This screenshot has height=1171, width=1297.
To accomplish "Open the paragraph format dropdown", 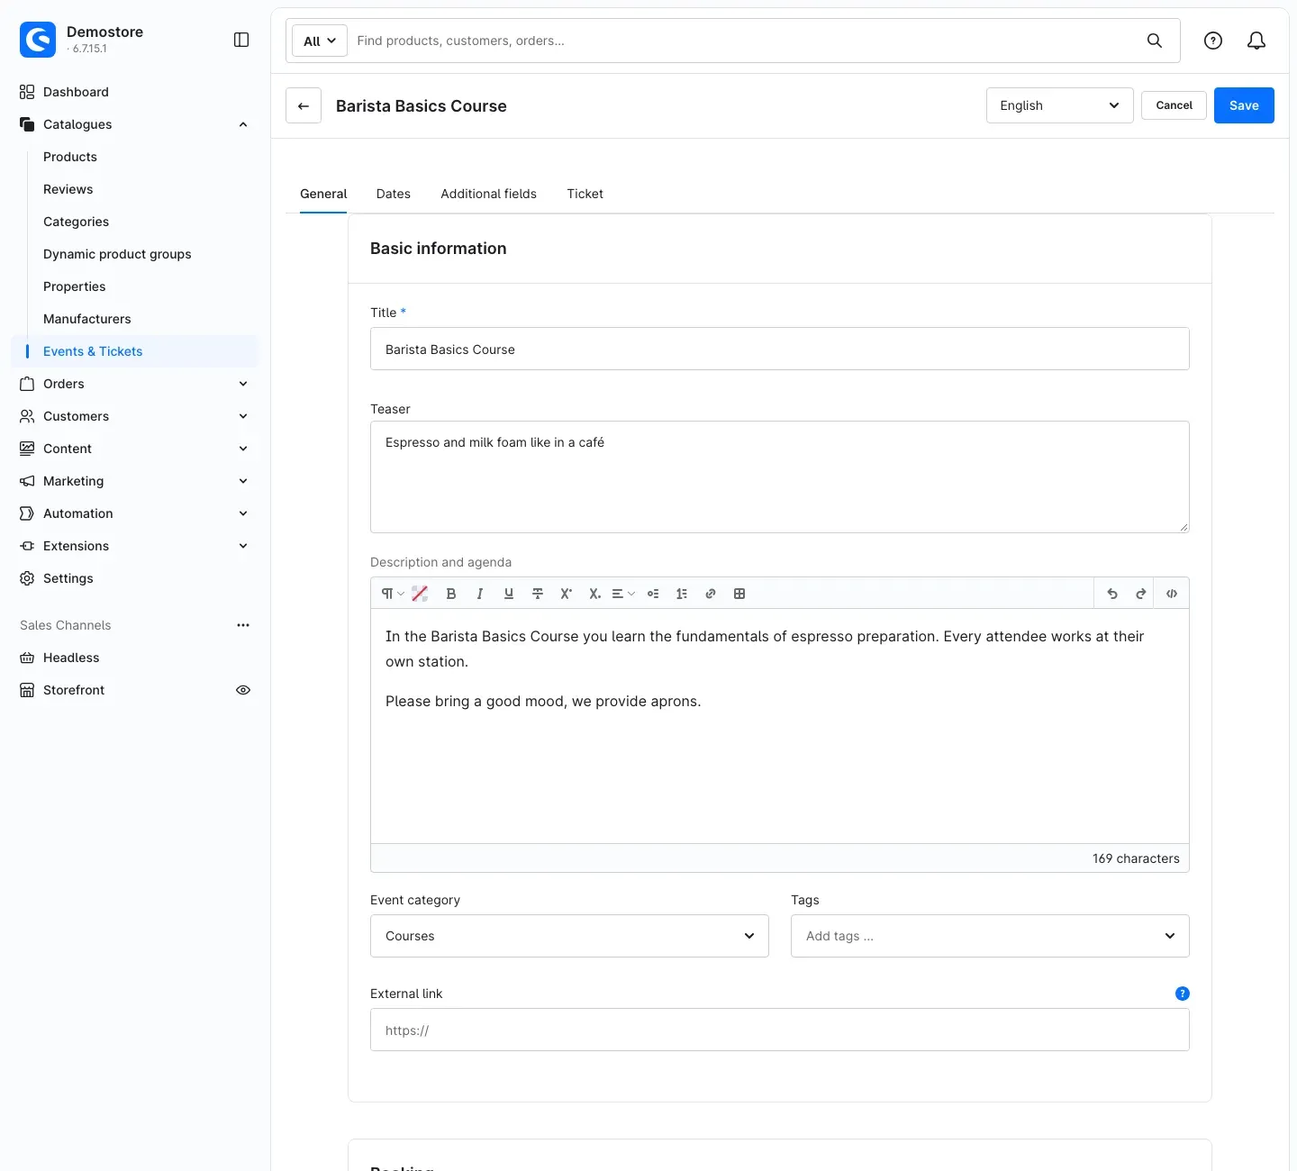I will tap(393, 594).
